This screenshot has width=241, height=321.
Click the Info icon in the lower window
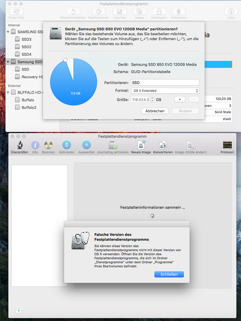[35, 145]
